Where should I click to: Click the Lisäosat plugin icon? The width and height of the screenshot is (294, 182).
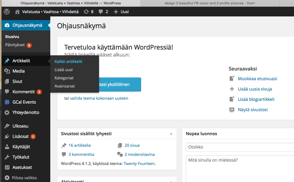[x=7, y=136]
